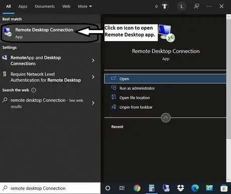The height and width of the screenshot is (194, 231).
Task: Select Run as administrator
Action: tap(165, 88)
